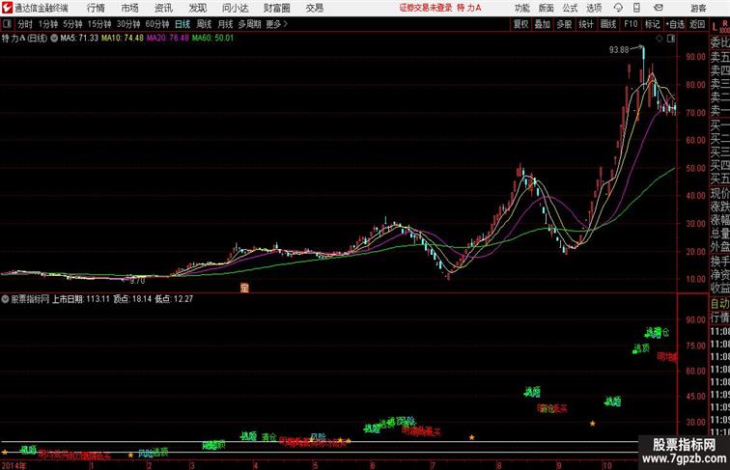The width and height of the screenshot is (730, 470).
Task: Click the 通达信 red logo icon
Action: coord(7,8)
